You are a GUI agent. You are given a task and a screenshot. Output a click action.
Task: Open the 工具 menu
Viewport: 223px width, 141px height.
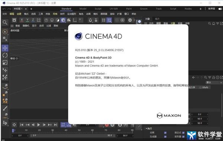pyautogui.click(x=41, y=14)
